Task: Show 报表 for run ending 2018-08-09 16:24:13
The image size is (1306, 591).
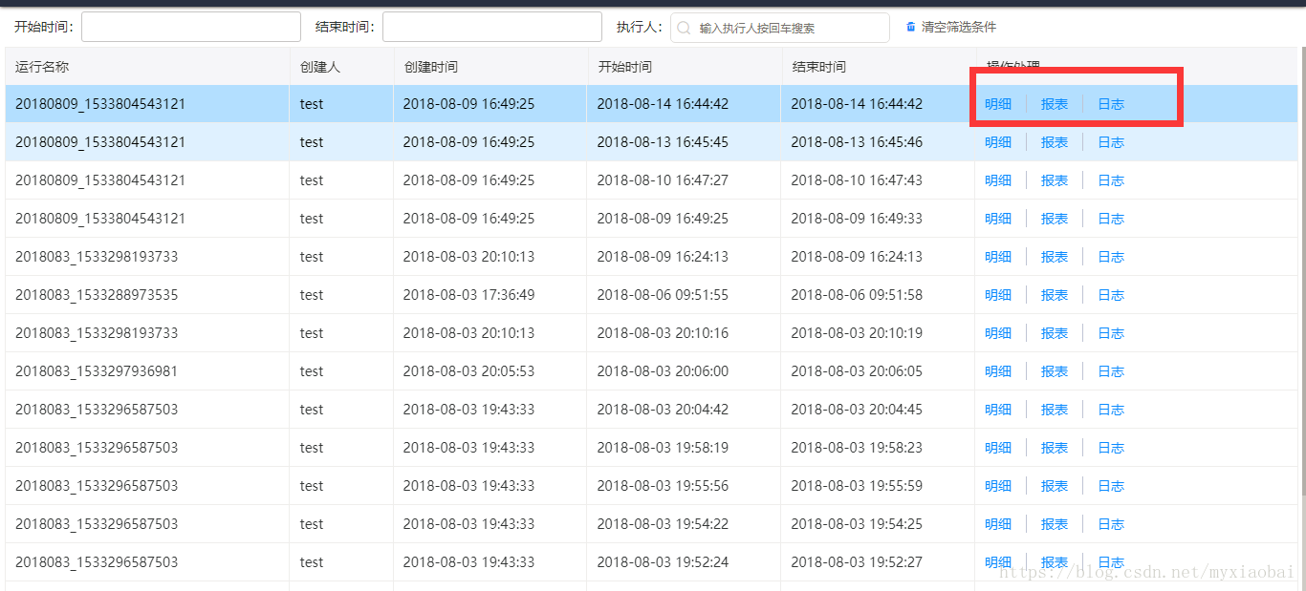Action: [1055, 257]
